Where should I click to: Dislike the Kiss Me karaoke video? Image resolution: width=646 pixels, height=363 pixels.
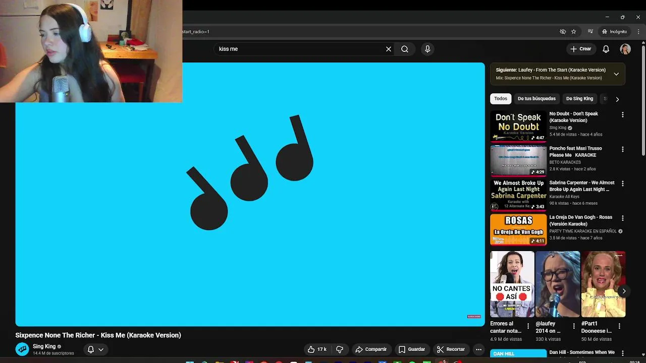340,349
